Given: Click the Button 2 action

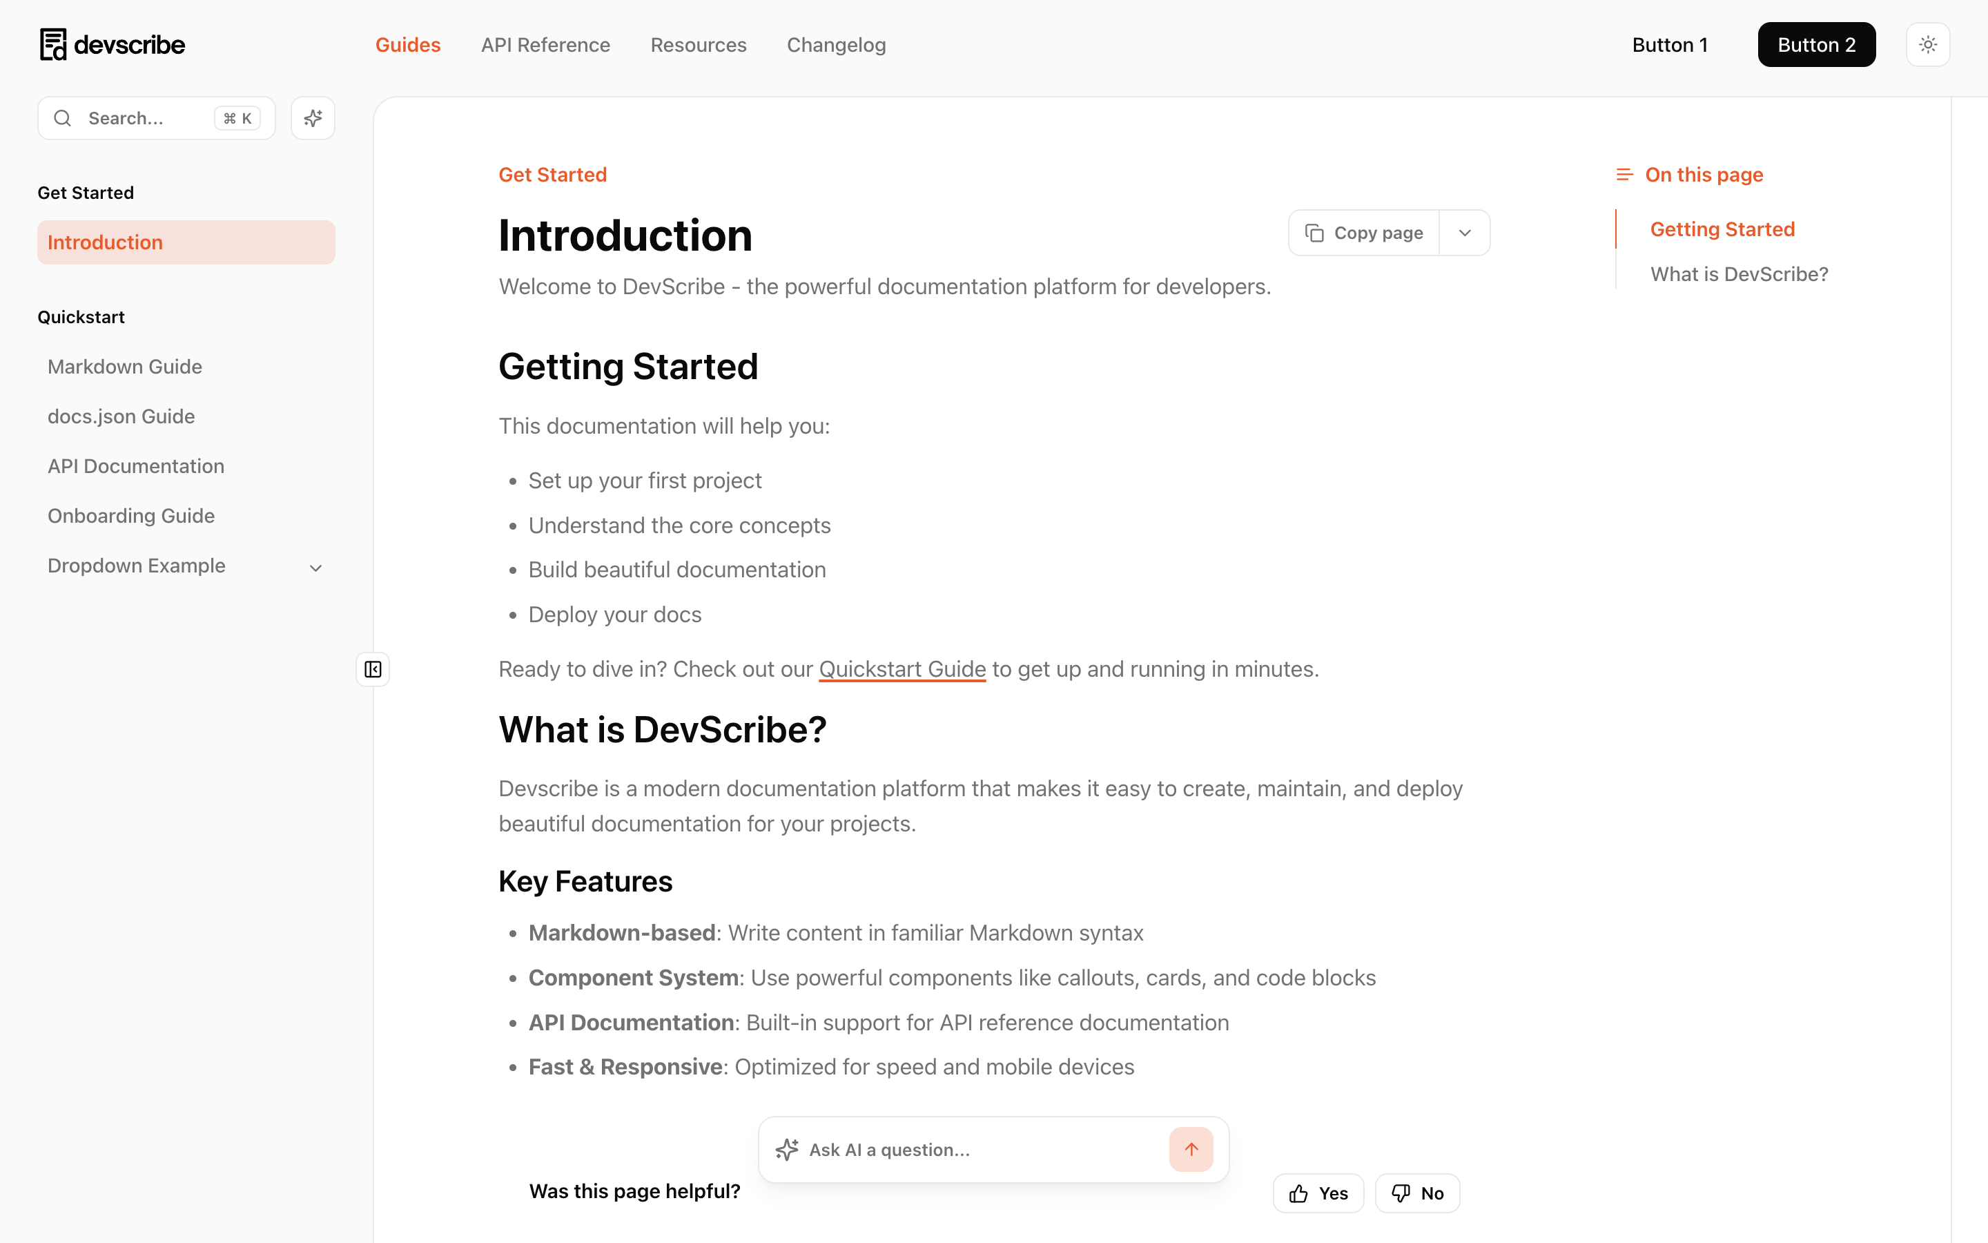Looking at the screenshot, I should 1815,44.
